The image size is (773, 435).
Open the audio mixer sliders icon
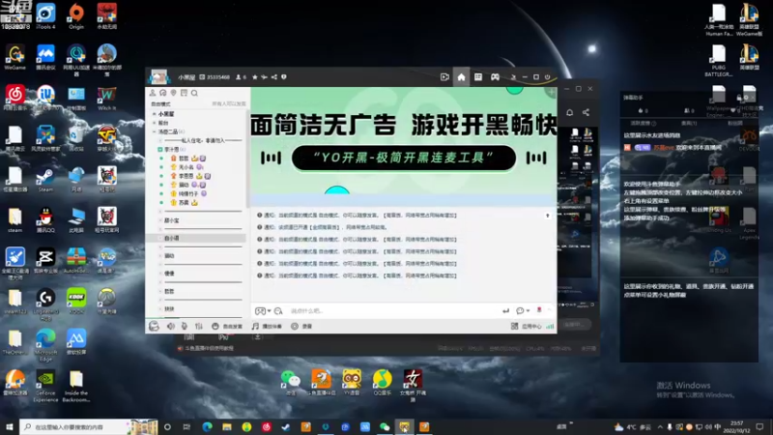[x=199, y=326]
